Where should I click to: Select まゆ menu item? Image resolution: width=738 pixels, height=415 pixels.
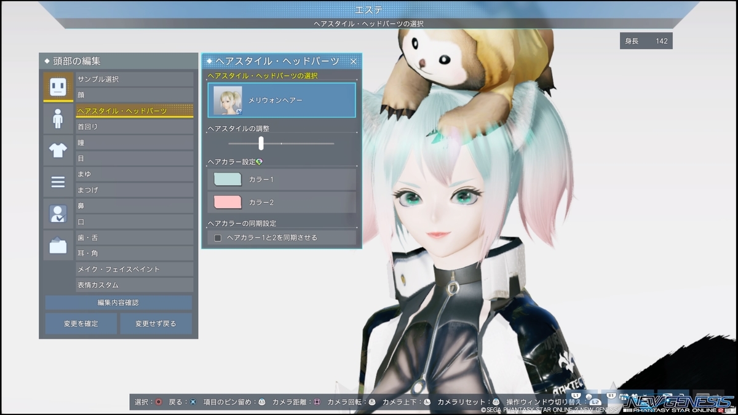[x=135, y=175]
